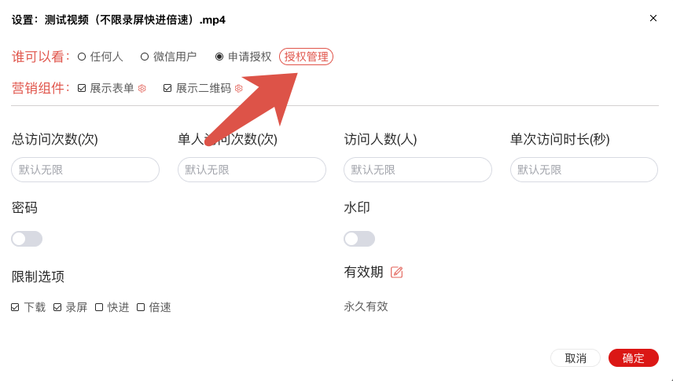Image resolution: width=673 pixels, height=381 pixels.
Task: Click the 取消 cancel button
Action: [x=576, y=358]
